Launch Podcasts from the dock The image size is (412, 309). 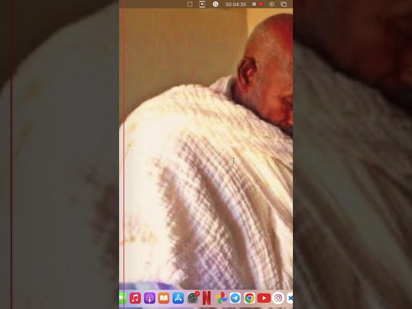149,298
